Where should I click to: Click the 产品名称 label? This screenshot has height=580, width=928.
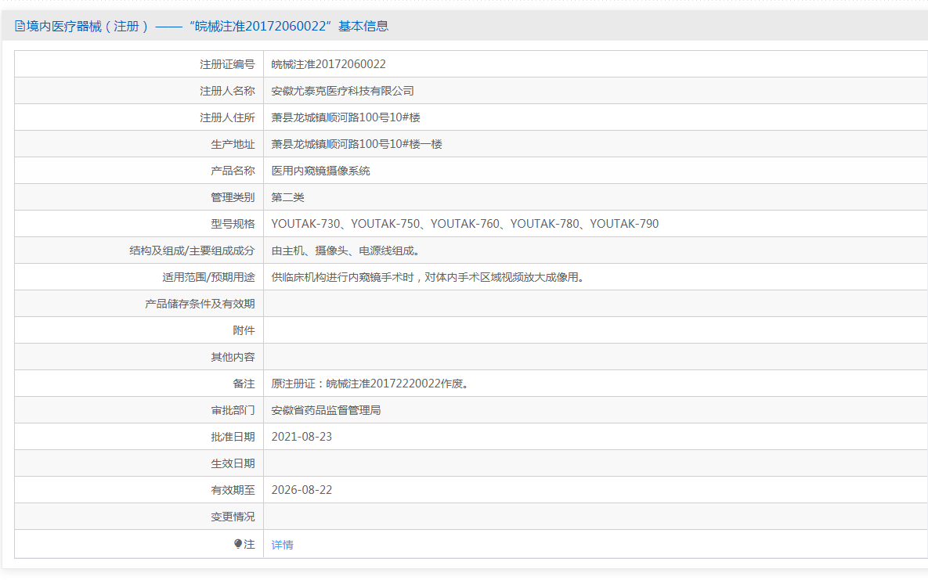pyautogui.click(x=233, y=171)
